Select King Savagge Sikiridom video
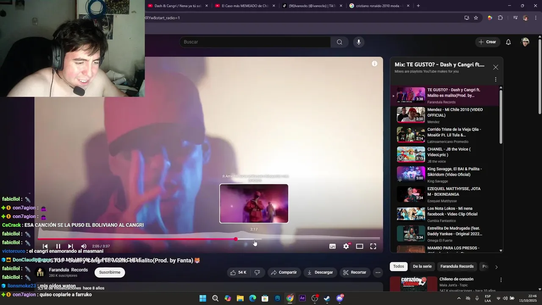 coord(444,175)
